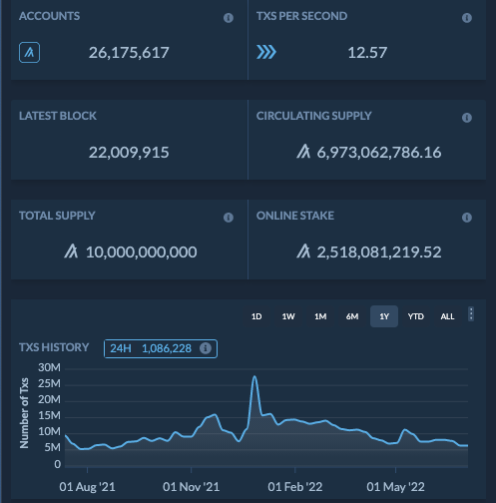496x503 pixels.
Task: Click the 30M y-axis label
Action: (x=49, y=367)
